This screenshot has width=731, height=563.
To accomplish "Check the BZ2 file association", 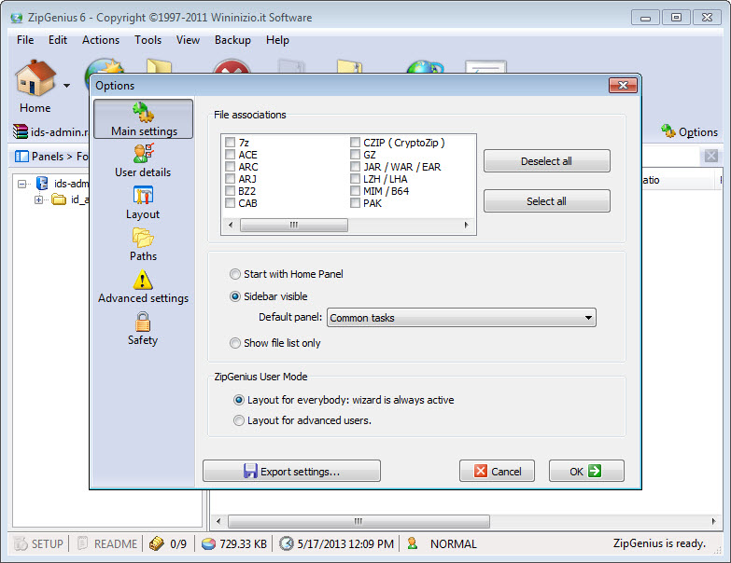I will [230, 190].
